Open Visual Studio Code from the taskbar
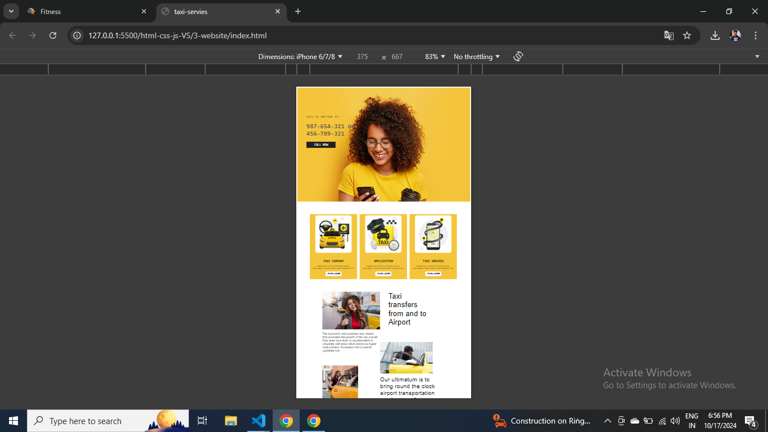The image size is (768, 432). coord(259,421)
